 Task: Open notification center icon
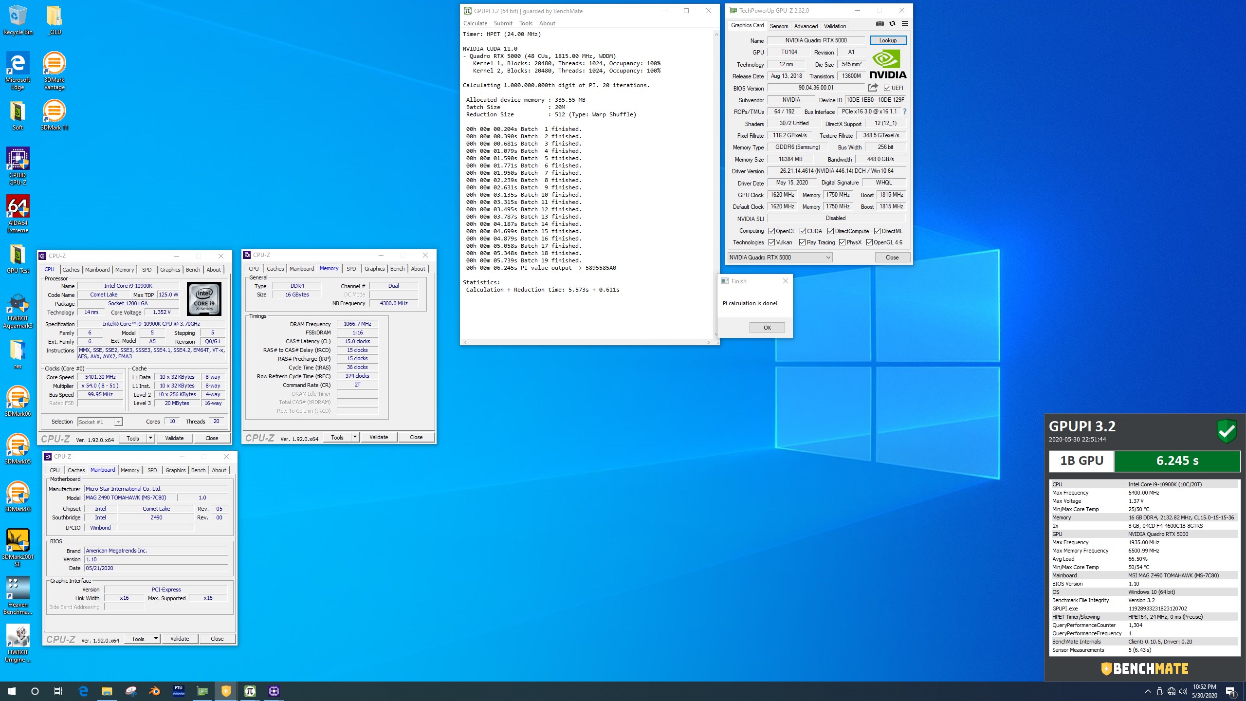[1231, 691]
